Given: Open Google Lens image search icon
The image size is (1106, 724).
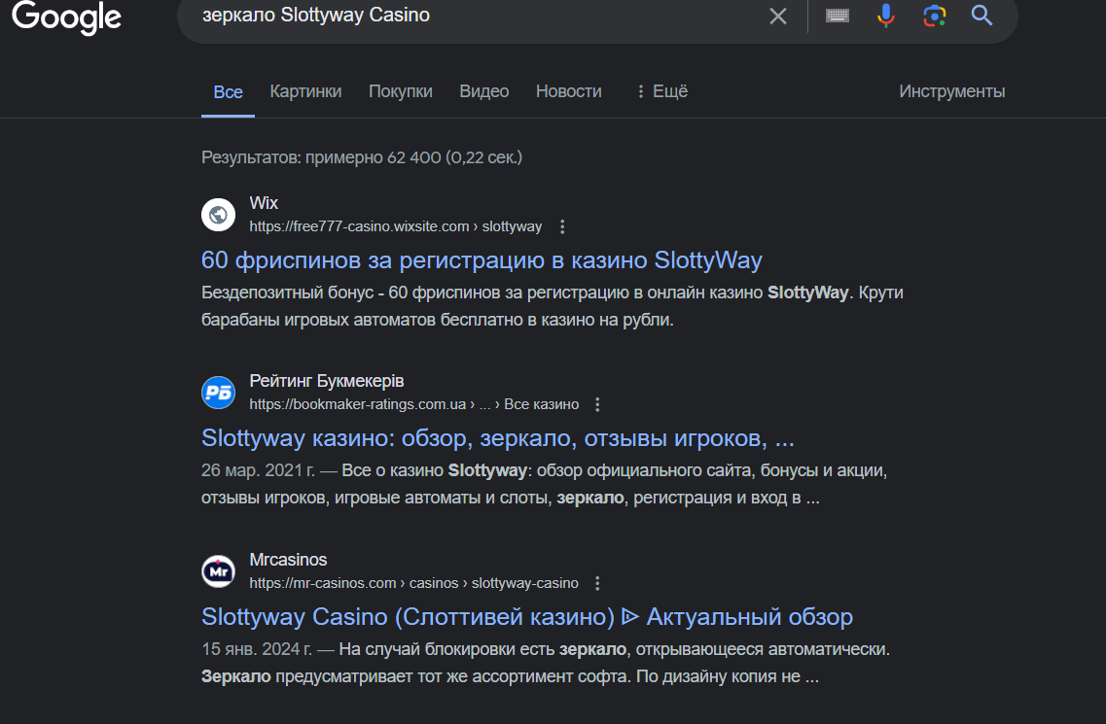Looking at the screenshot, I should click(935, 16).
